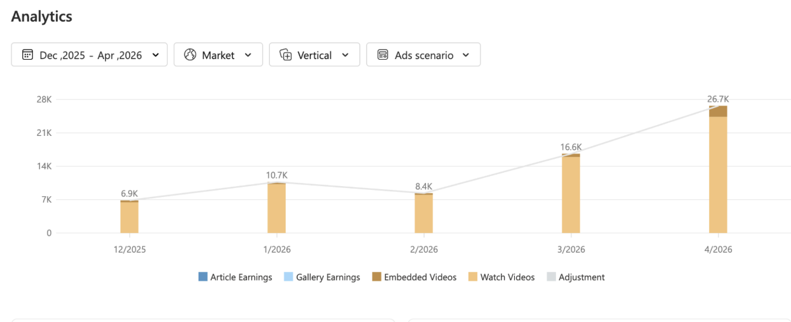791x322 pixels.
Task: Click the Watch Videos legend color swatch
Action: (x=472, y=277)
